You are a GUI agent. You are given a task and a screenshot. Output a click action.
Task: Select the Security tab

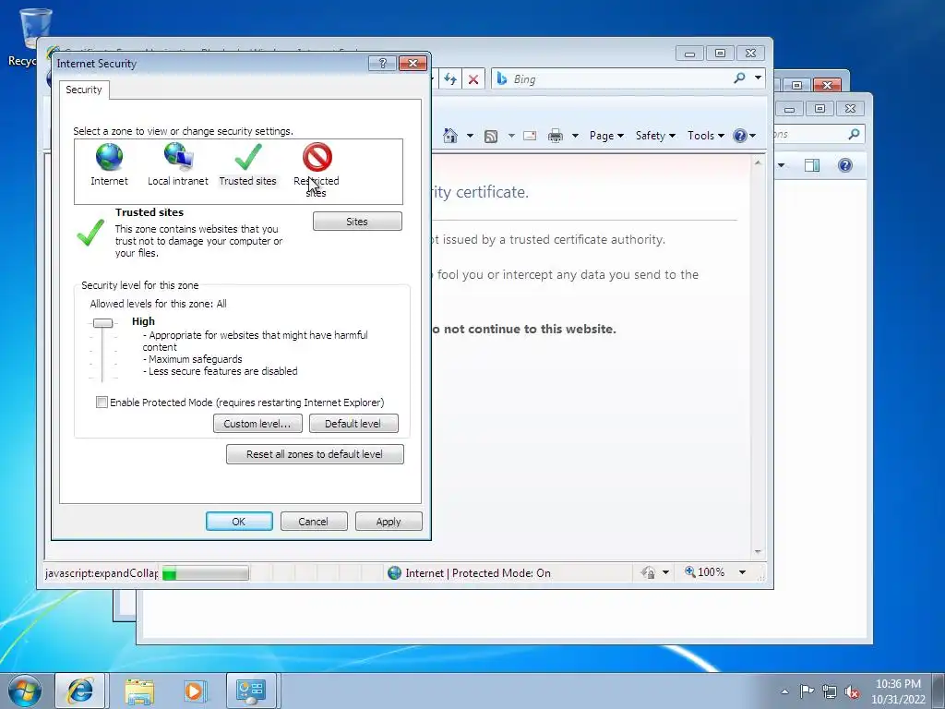click(84, 90)
